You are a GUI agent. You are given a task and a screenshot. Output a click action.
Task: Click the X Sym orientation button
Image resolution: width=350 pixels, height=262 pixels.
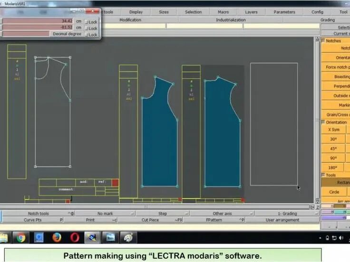click(334, 130)
